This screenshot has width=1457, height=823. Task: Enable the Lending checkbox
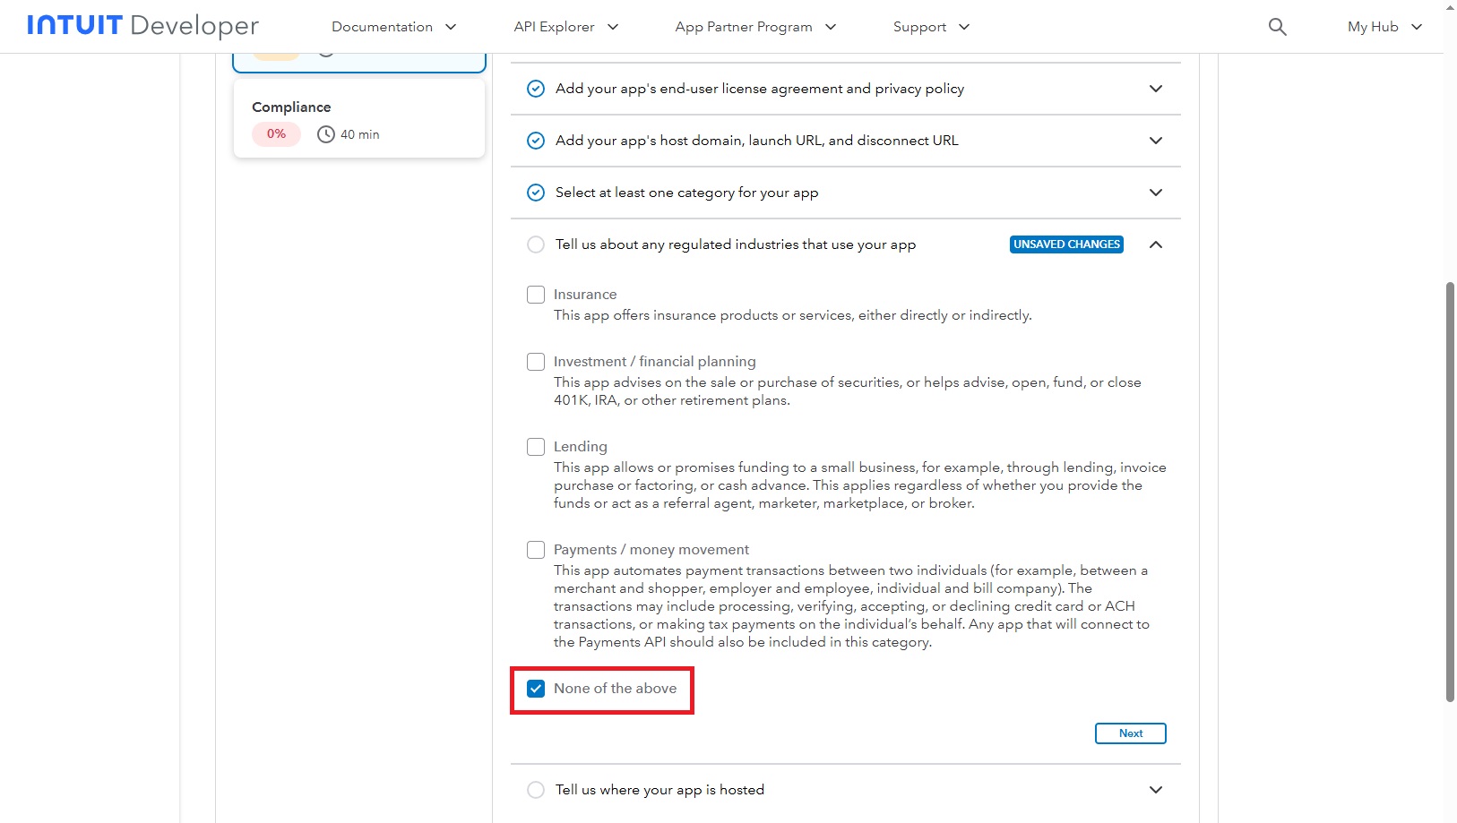tap(536, 447)
